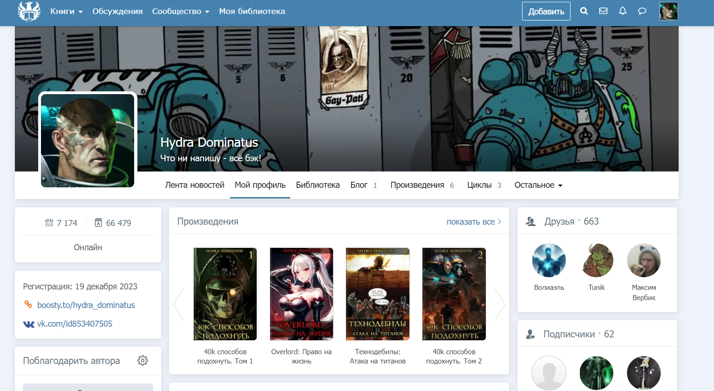The height and width of the screenshot is (391, 714).
Task: Open the Произведения tab
Action: pos(422,185)
